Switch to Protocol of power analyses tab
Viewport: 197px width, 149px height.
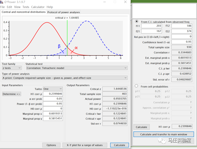63,12
